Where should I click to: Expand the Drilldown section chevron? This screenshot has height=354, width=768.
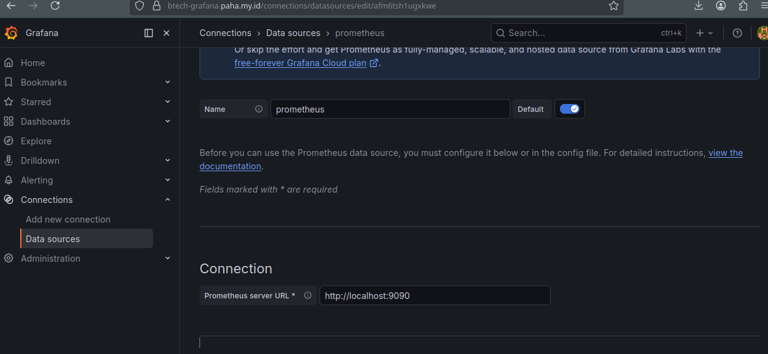coord(168,160)
